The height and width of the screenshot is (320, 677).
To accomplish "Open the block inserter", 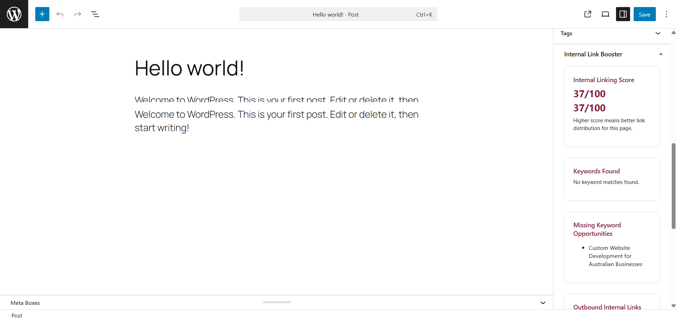I will 42,14.
